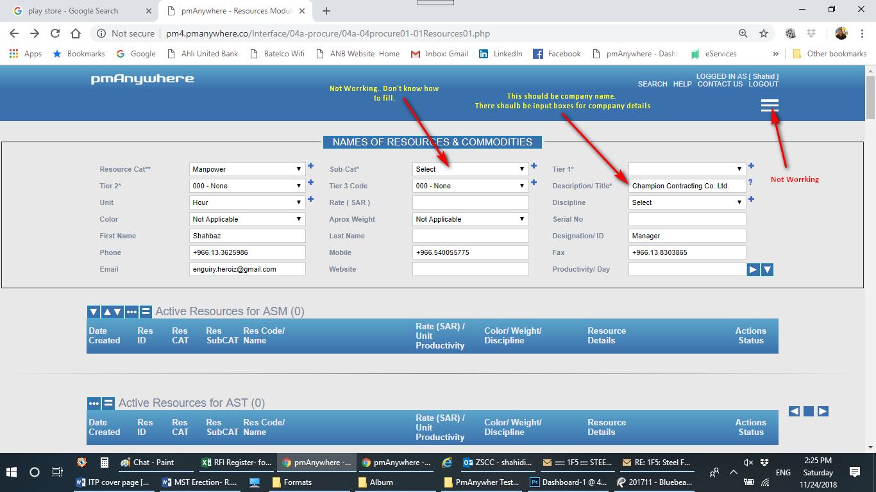Open the Unit dropdown showing Hour
Image resolution: width=876 pixels, height=492 pixels.
coord(248,202)
